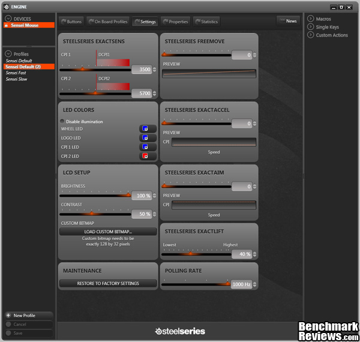Image resolution: width=360 pixels, height=342 pixels.
Task: Adjust the ExactLift slider
Action: pyautogui.click(x=196, y=254)
